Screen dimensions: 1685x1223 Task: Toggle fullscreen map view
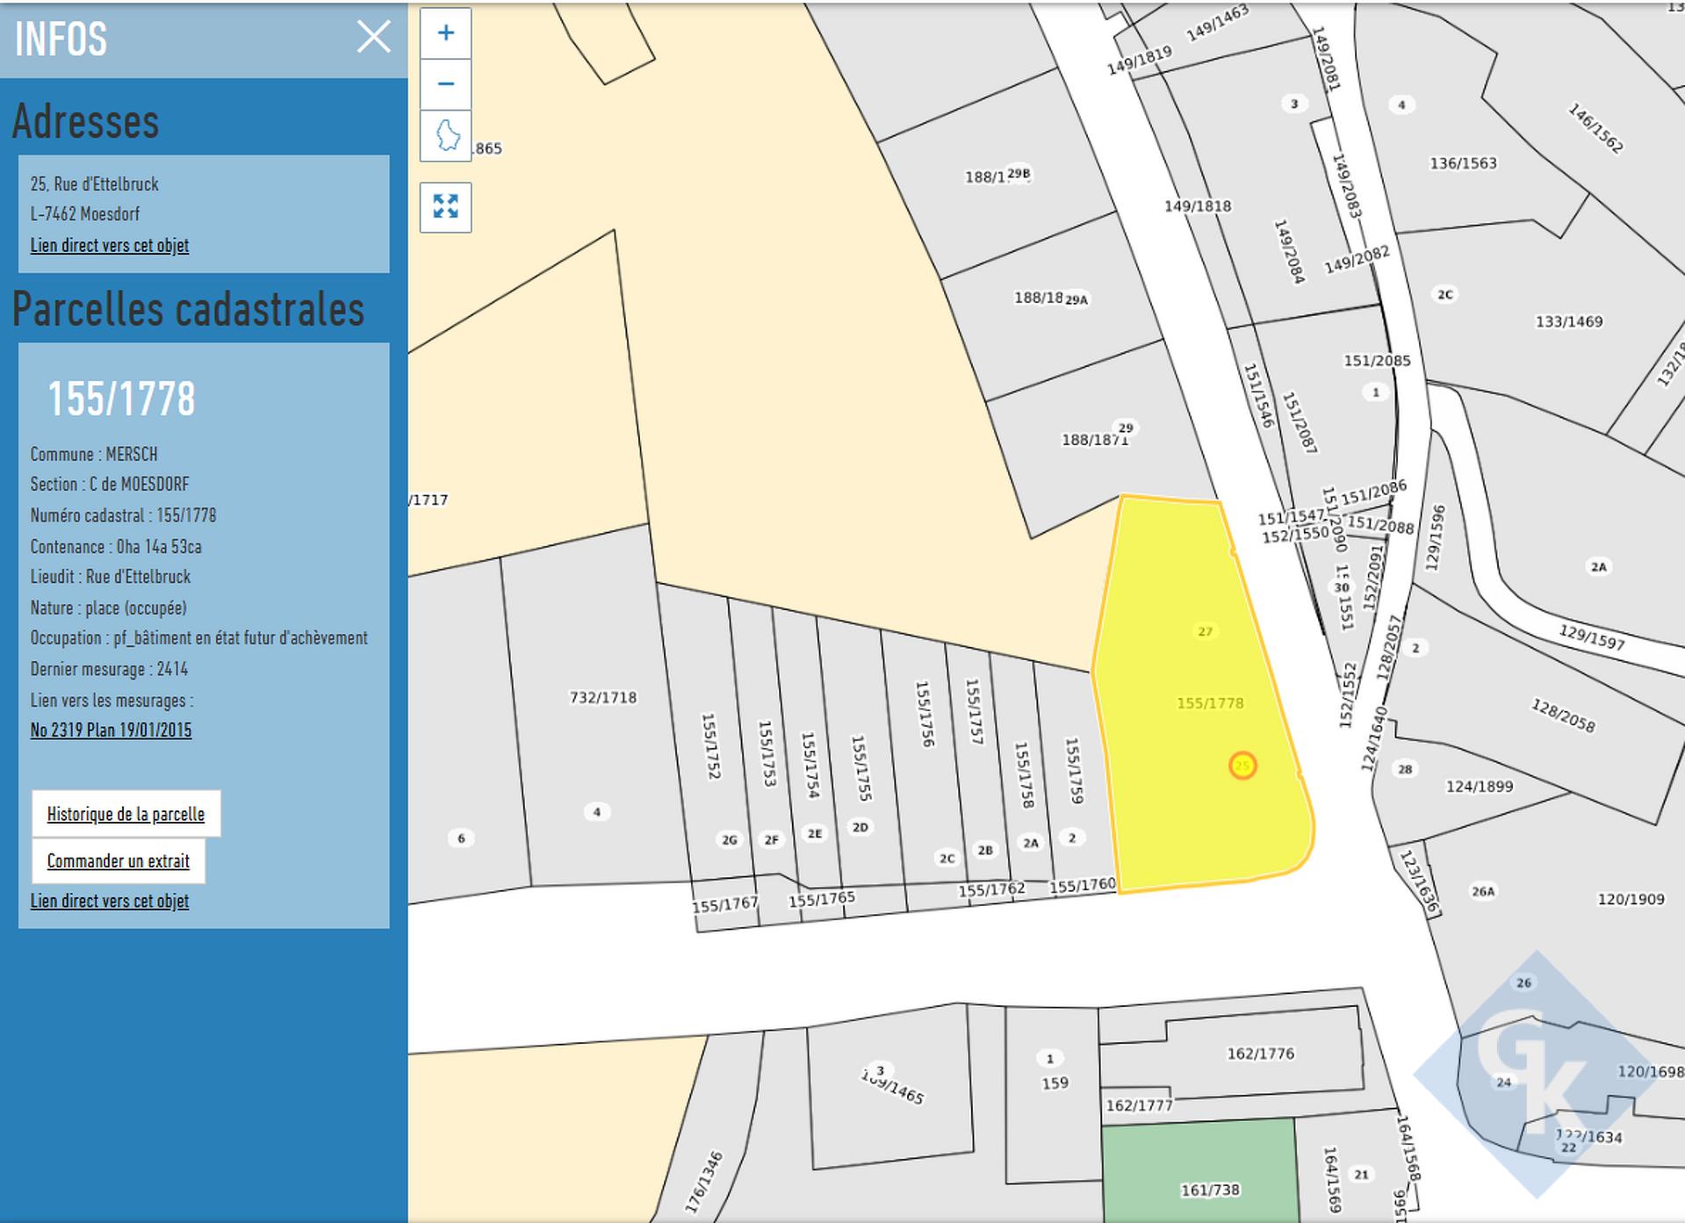coord(445,207)
